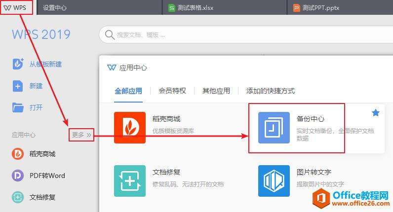
Task: Click the red 稻壳商城 app tile icon
Action: coord(130,128)
